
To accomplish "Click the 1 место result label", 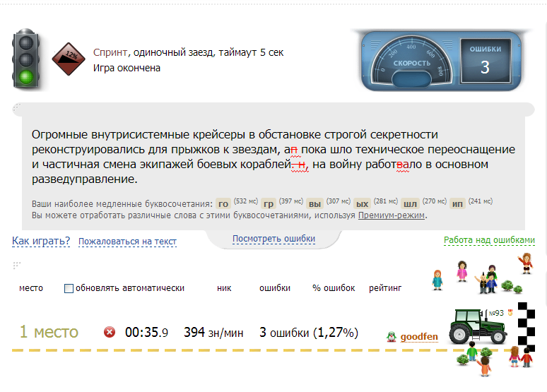I will pos(49,332).
